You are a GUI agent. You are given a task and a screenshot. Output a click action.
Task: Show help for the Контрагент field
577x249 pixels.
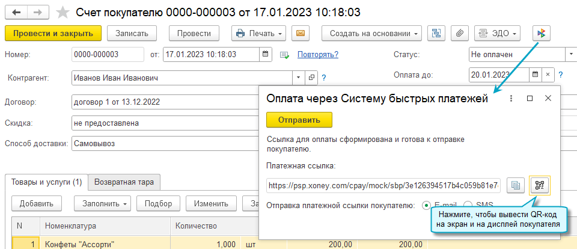point(324,78)
